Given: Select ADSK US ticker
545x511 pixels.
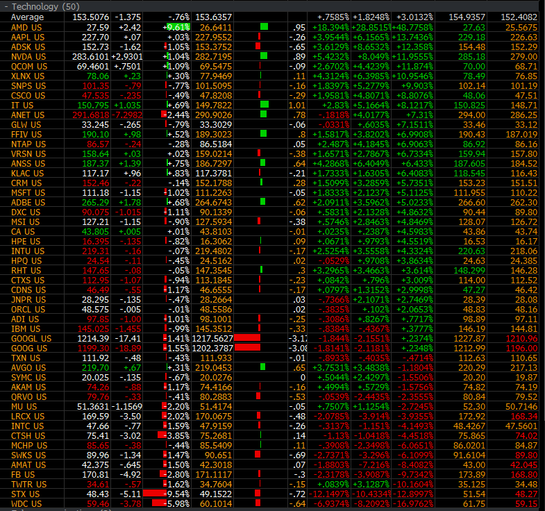Looking at the screenshot, I should (28, 47).
